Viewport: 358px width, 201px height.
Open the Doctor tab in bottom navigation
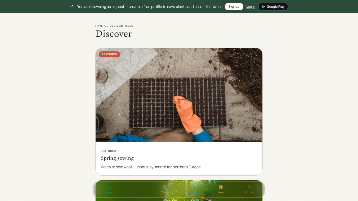(193, 189)
